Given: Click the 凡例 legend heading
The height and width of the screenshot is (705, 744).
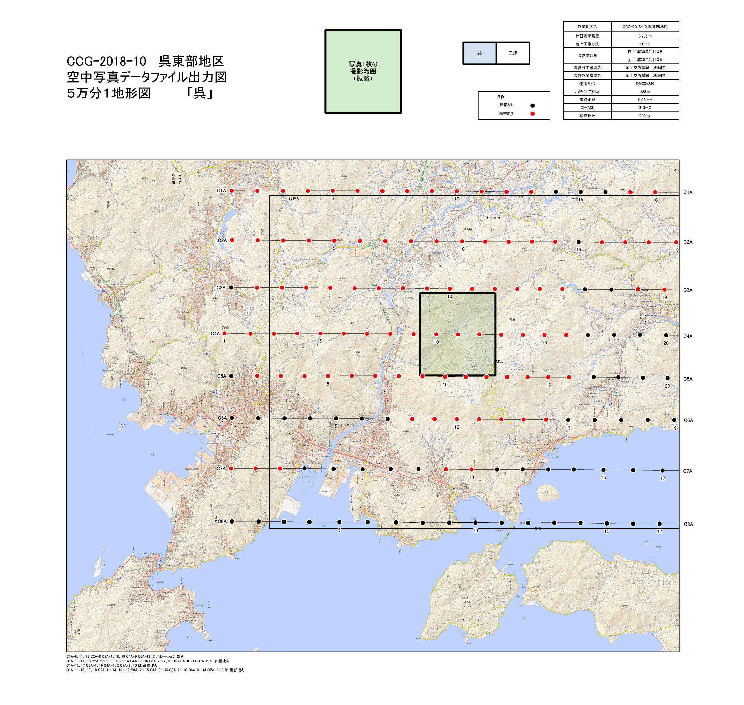Looking at the screenshot, I should pyautogui.click(x=501, y=97).
